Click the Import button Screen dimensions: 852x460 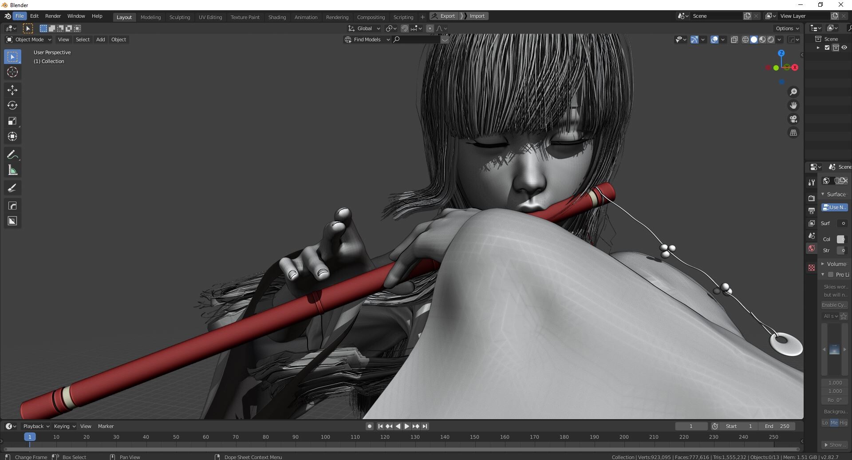click(473, 16)
